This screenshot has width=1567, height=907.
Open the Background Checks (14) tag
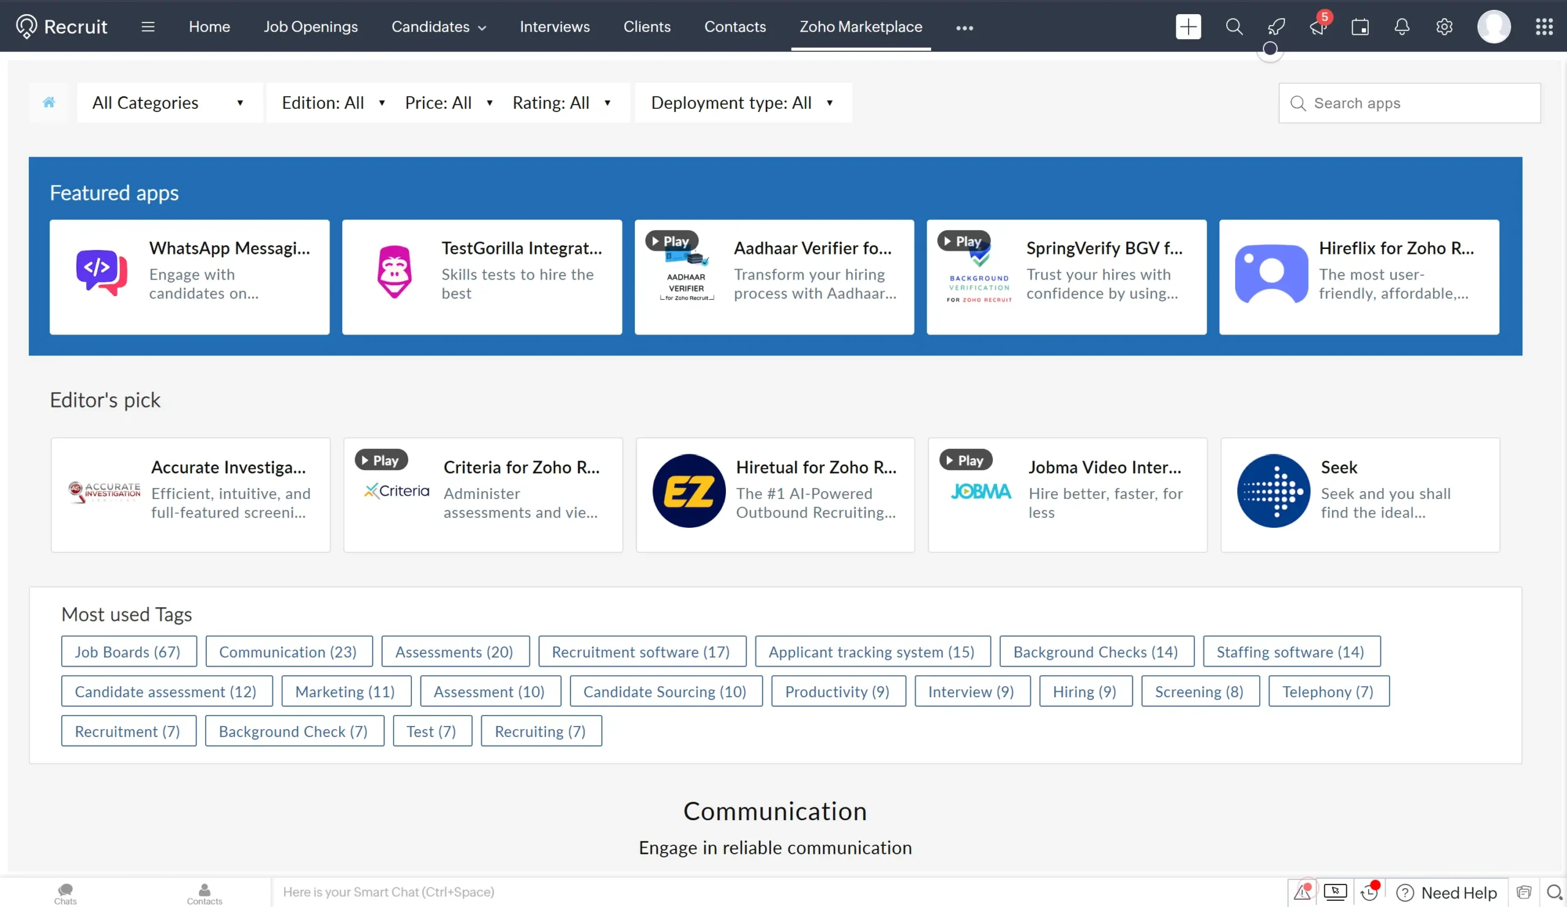(x=1096, y=652)
